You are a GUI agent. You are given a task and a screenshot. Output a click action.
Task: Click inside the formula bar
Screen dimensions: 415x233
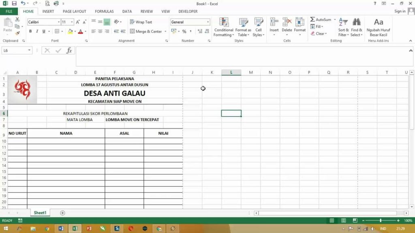tap(242, 57)
